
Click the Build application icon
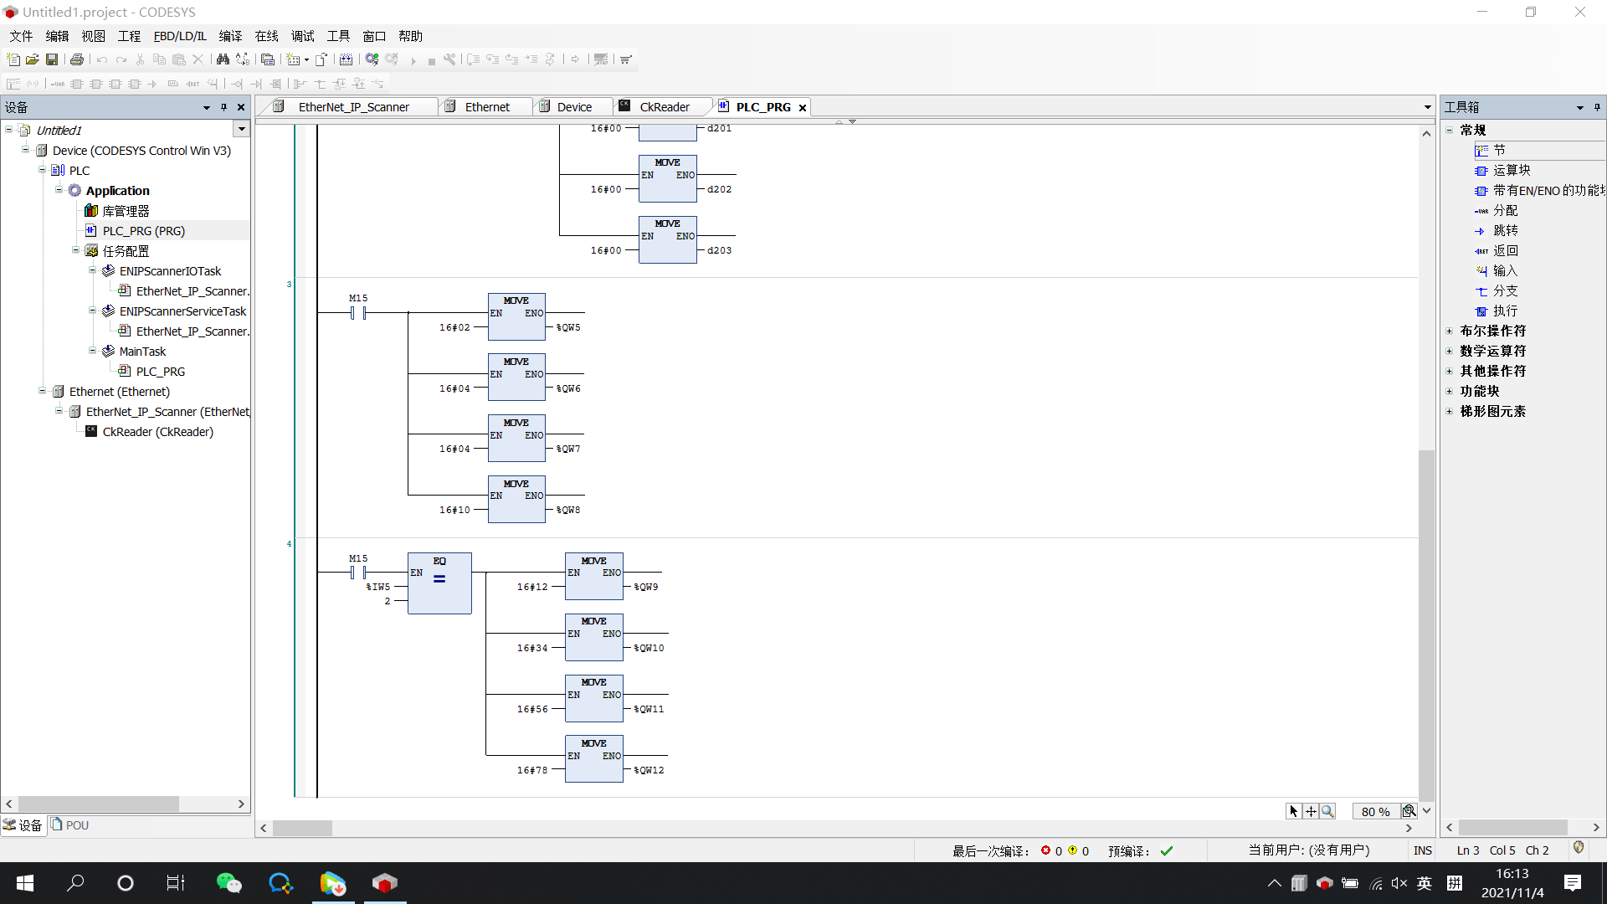(346, 59)
